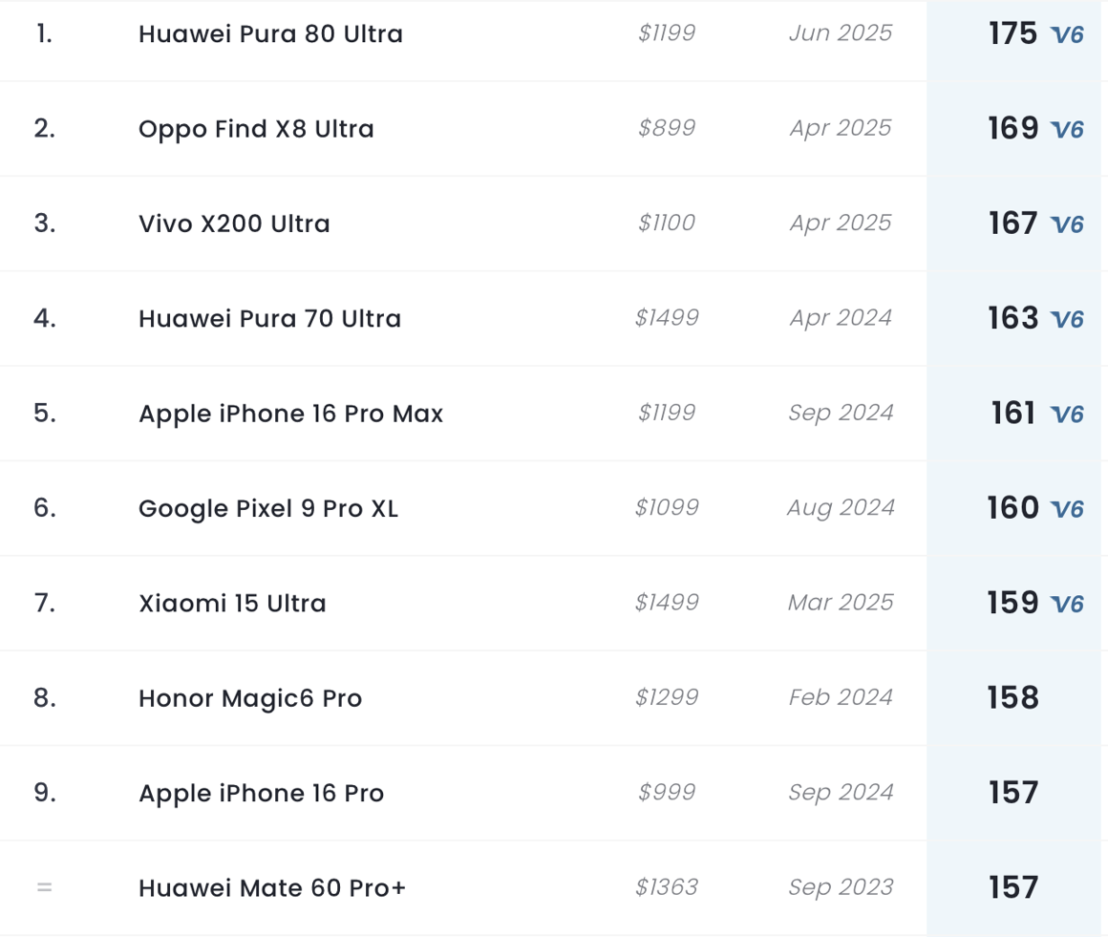Click the V6 badge beside score 167
The width and height of the screenshot is (1108, 937).
click(x=1067, y=224)
